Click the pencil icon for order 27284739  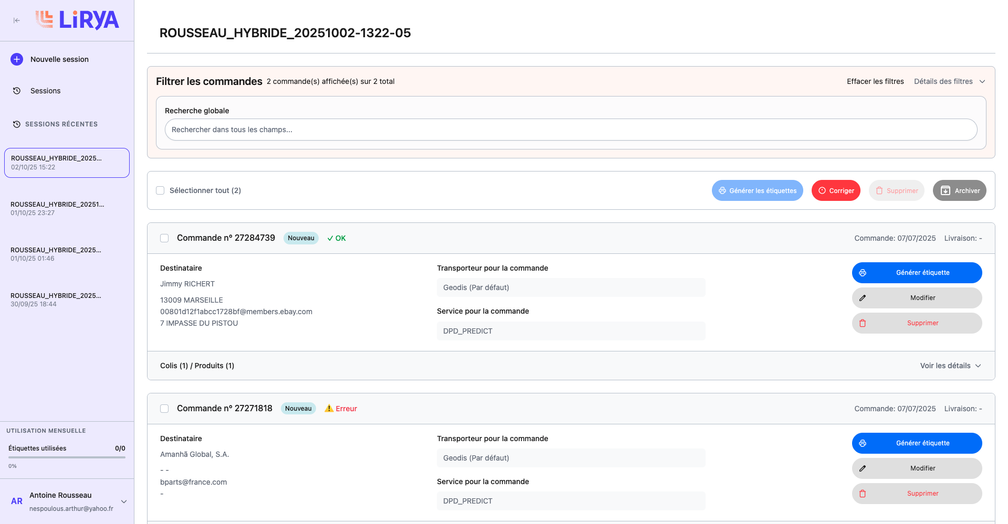point(863,298)
